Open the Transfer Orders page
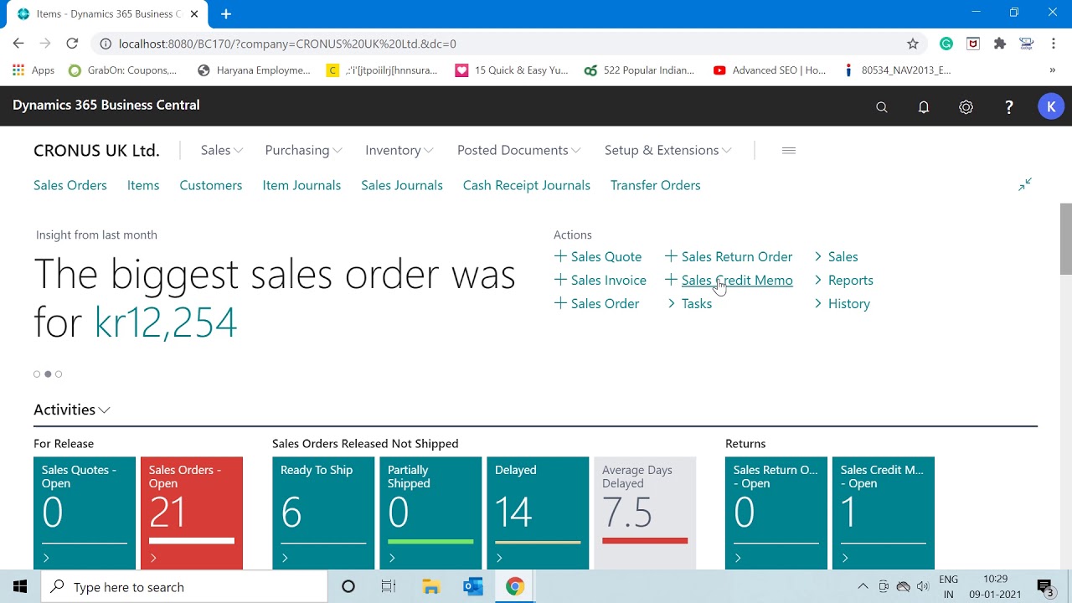The height and width of the screenshot is (603, 1072). pyautogui.click(x=656, y=185)
